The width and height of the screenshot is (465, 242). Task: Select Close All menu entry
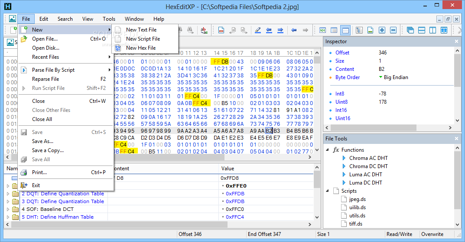66,119
